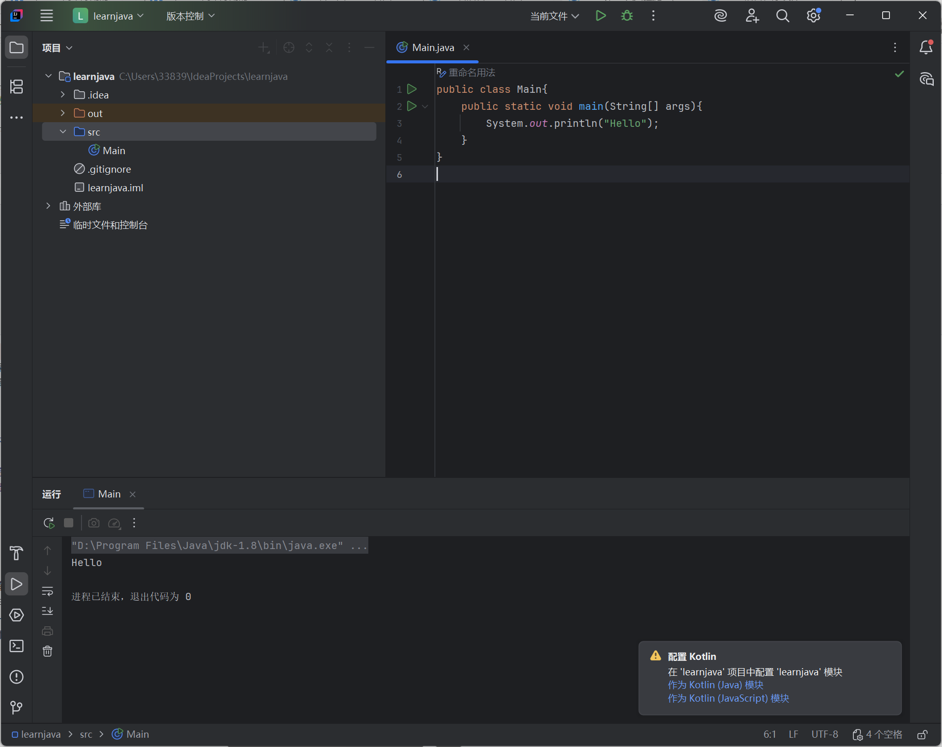
Task: Select the Main class in project tree
Action: tap(107, 151)
